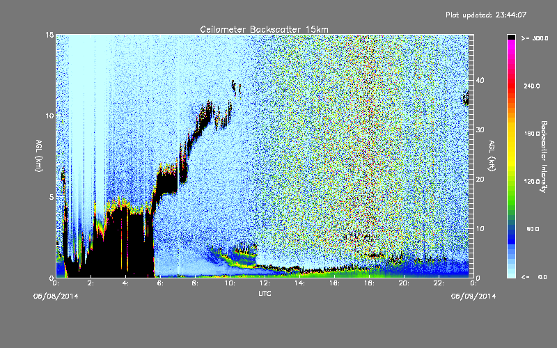Click the "180.0" colorbar label
This screenshot has height=348, width=557.
pos(532,134)
